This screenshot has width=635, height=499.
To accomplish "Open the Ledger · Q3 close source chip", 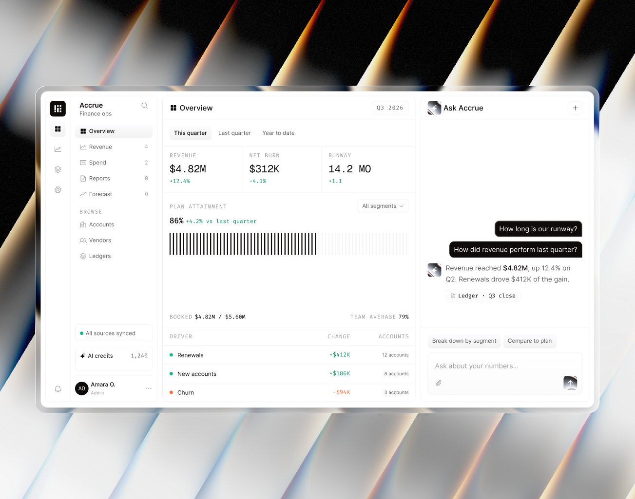I will tap(483, 296).
